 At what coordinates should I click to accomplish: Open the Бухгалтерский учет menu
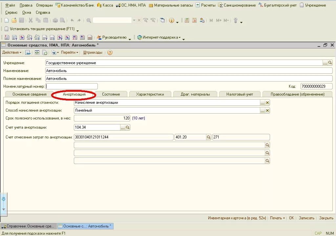278,5
